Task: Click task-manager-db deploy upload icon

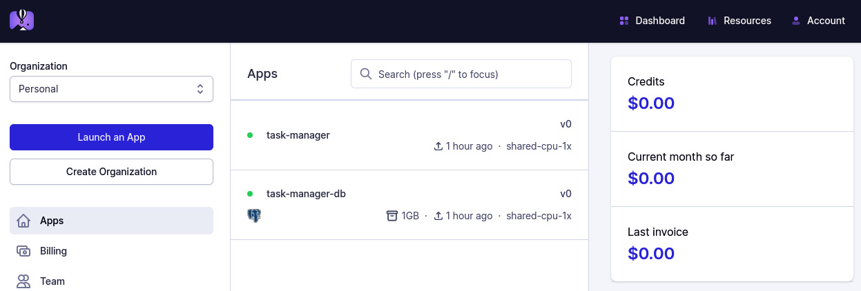Action: pyautogui.click(x=438, y=216)
